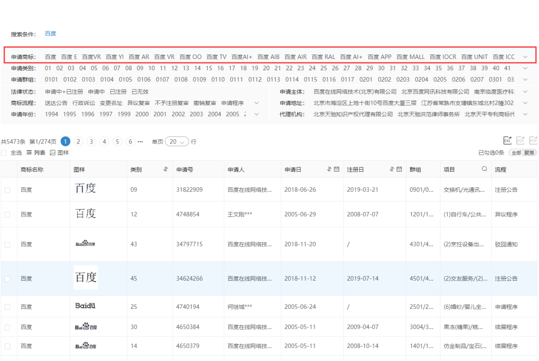Tick the 全选 select-all checkbox
Image resolution: width=539 pixels, height=361 pixels.
point(4,153)
